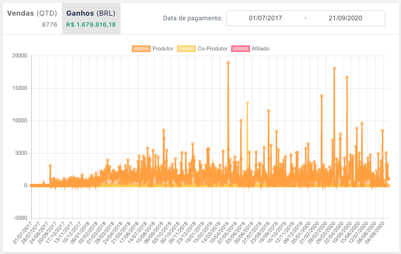Click the pink Afiliado legend color box
Screen dimensions: 401x254
[x=240, y=49]
